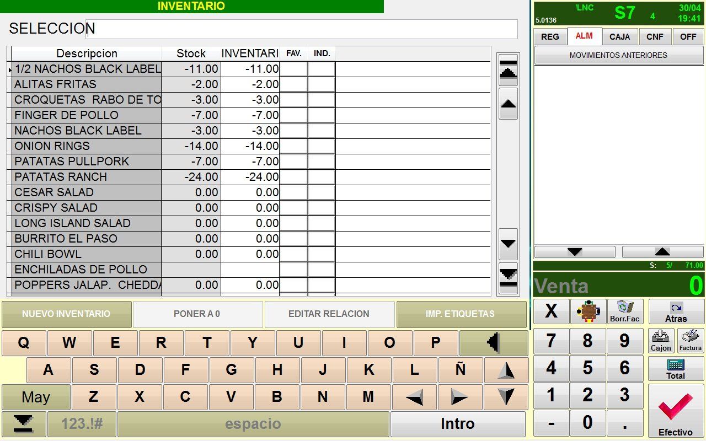Viewport: 706px width, 441px height.
Task: Print labels with IMP. ETIQUETAS
Action: coord(461,314)
